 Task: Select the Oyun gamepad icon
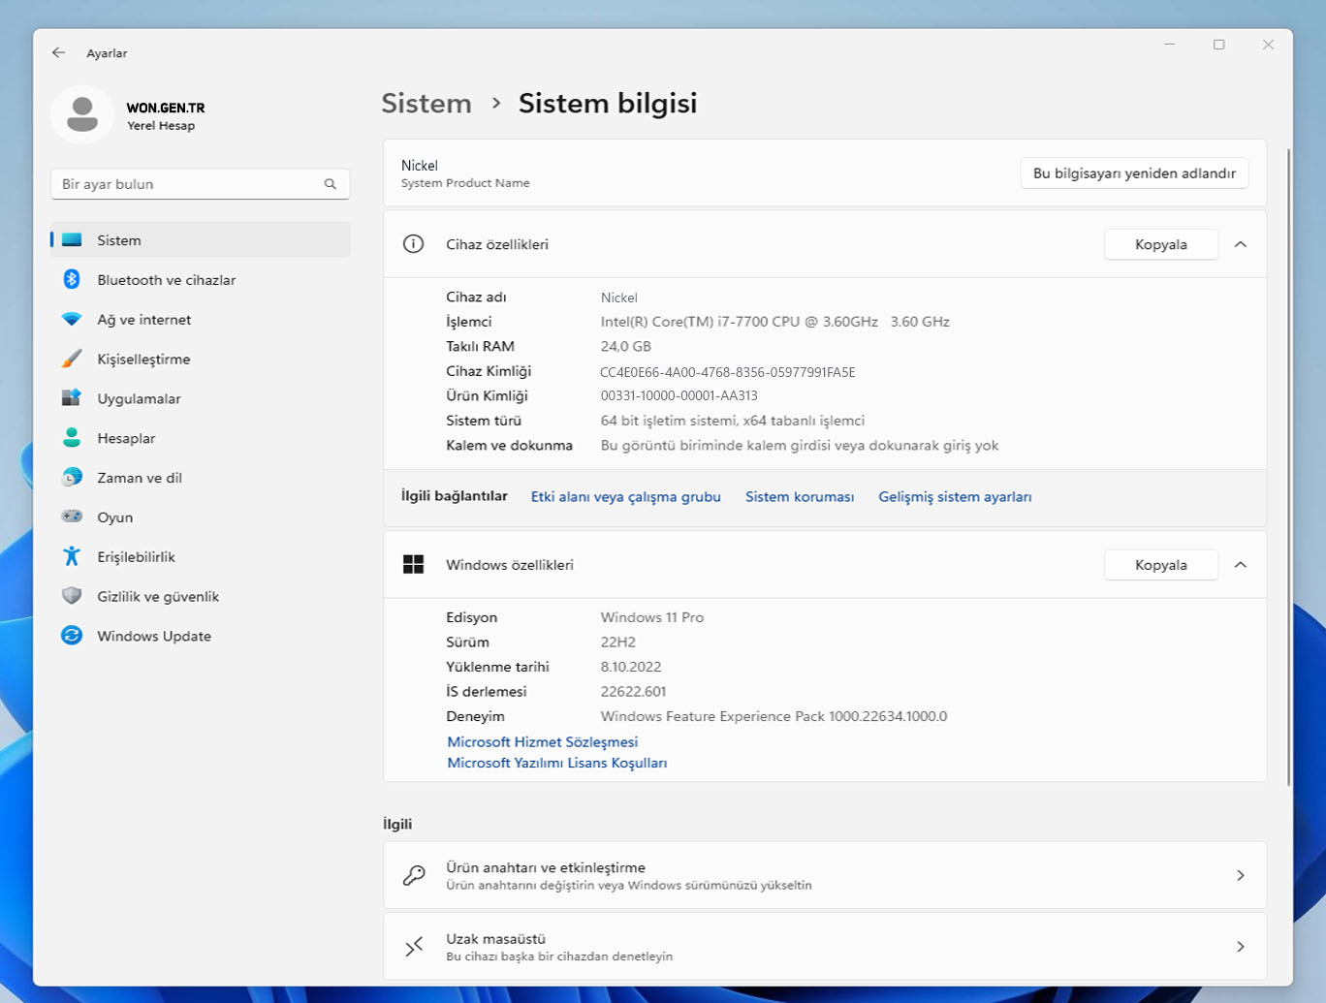72,517
